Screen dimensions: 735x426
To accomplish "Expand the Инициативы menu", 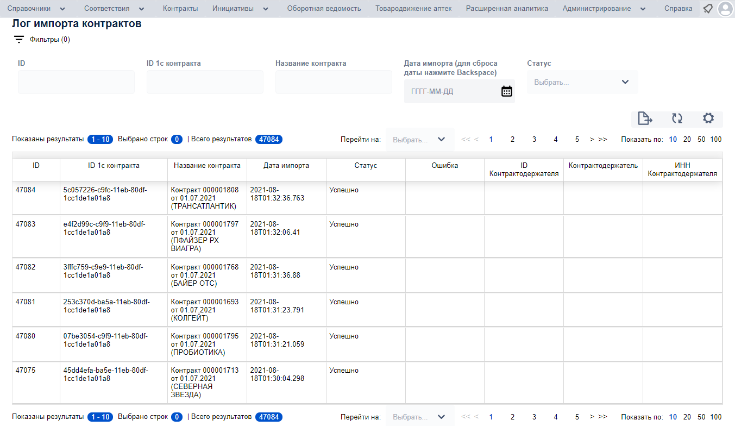I will click(241, 9).
